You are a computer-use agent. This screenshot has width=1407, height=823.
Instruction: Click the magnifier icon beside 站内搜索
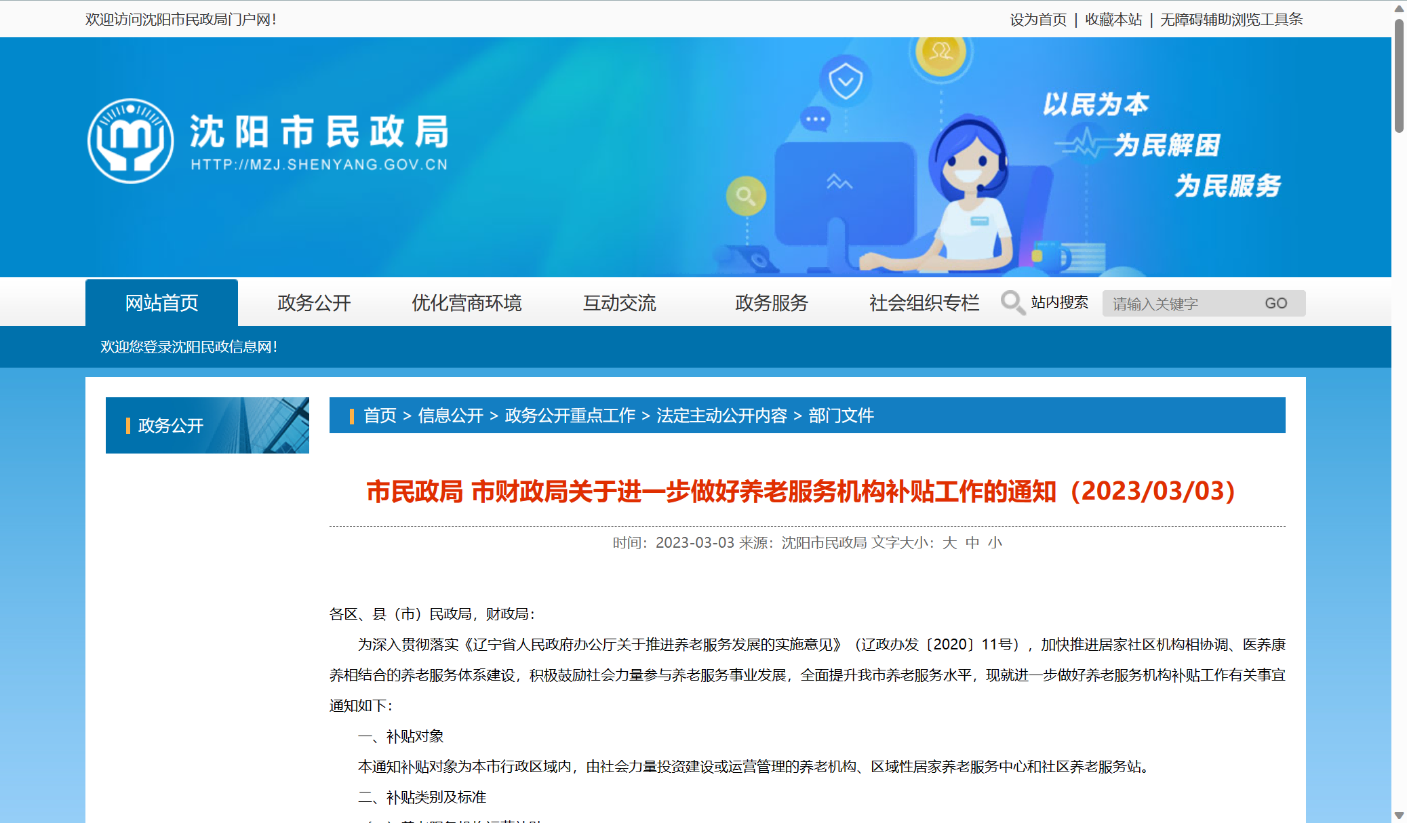[x=1012, y=302]
